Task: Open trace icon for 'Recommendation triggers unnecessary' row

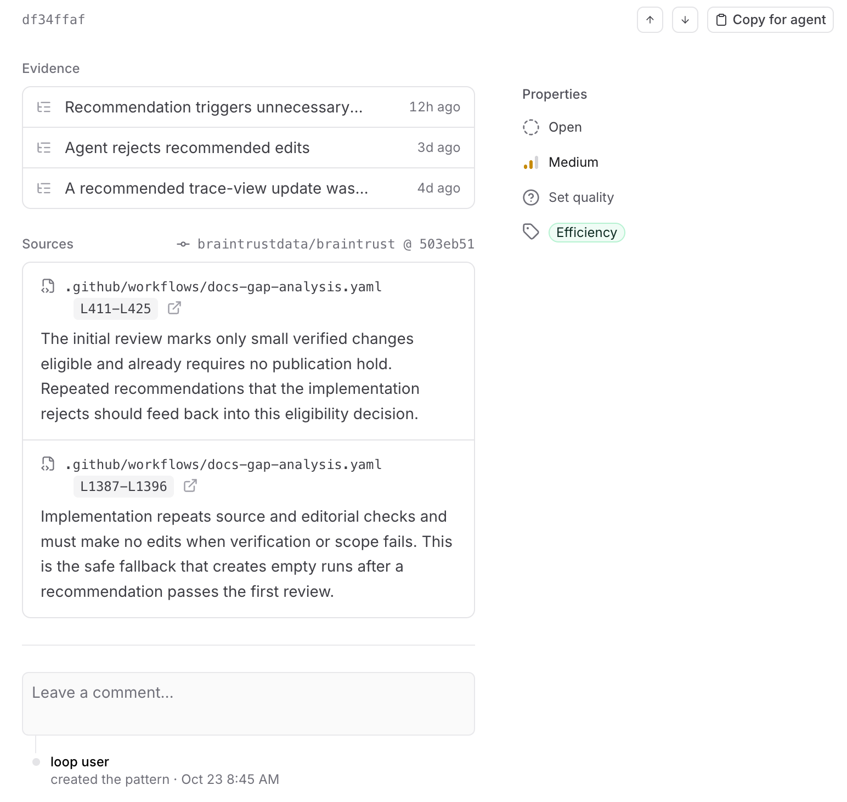Action: [x=44, y=107]
